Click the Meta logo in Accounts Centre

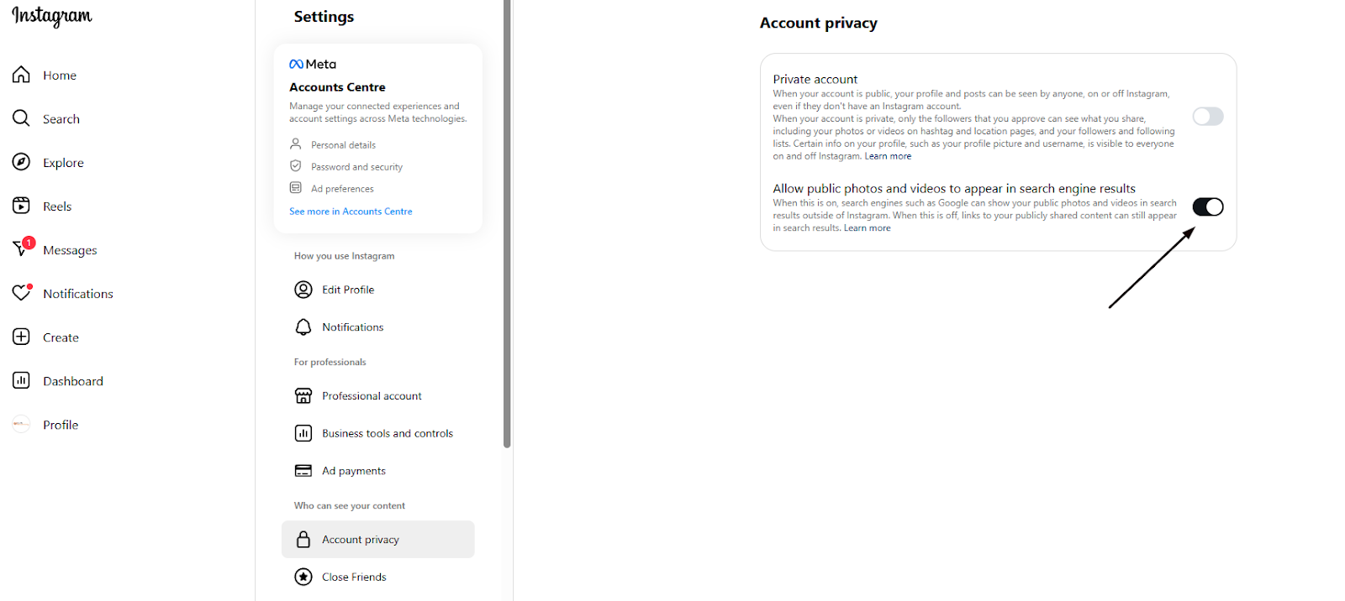click(313, 64)
